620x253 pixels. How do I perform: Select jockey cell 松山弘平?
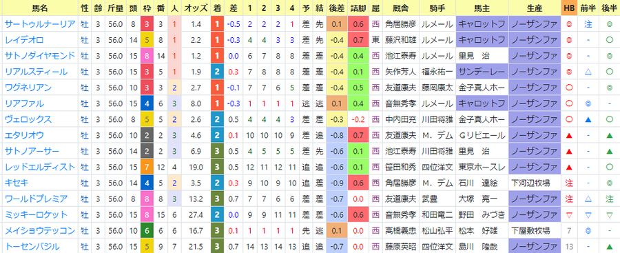437,230
